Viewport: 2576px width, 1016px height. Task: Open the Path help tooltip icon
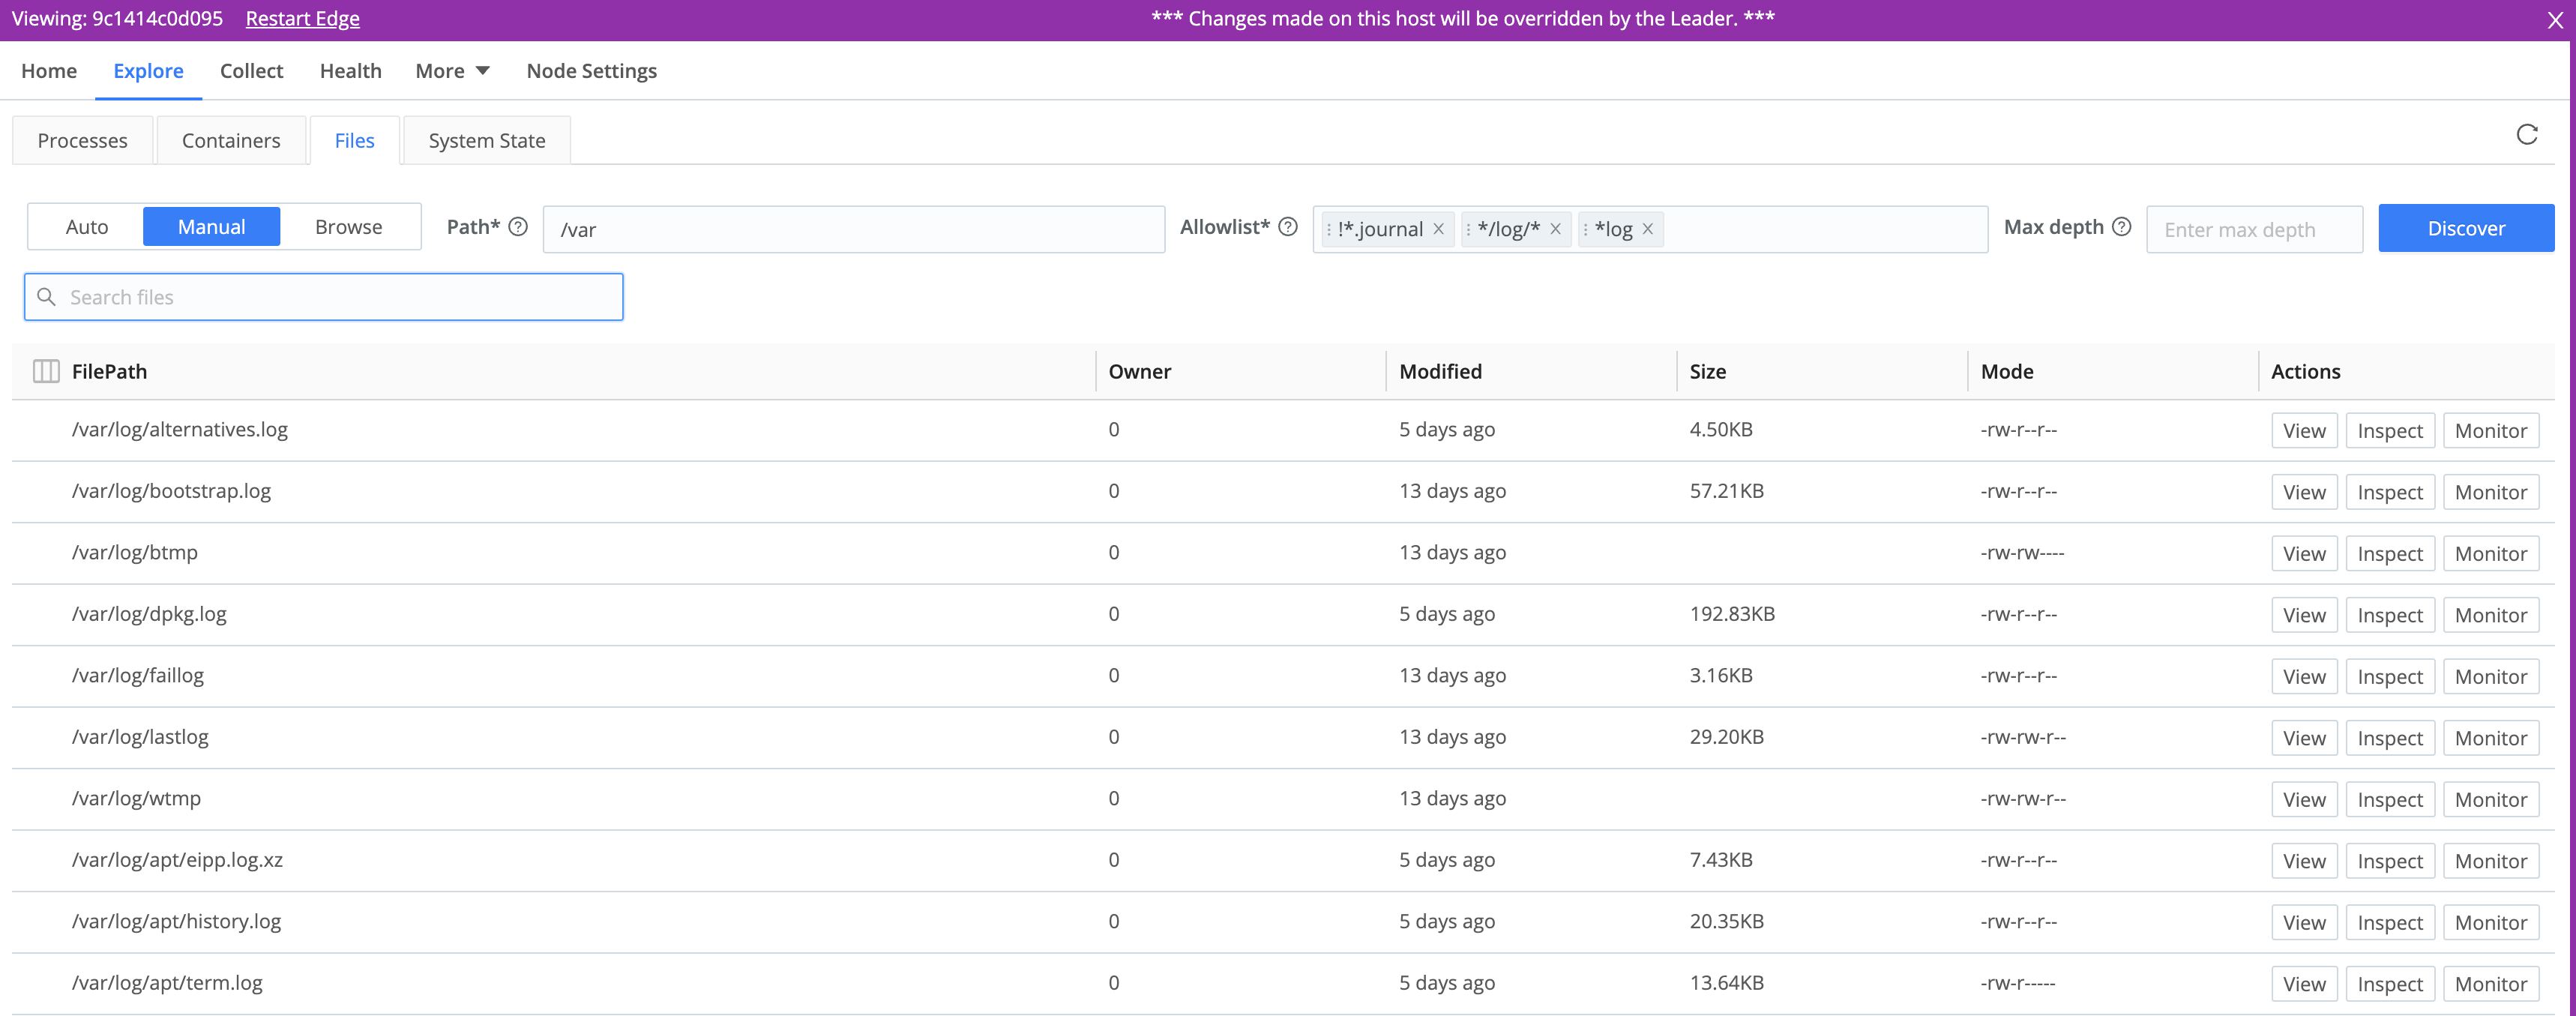518,227
